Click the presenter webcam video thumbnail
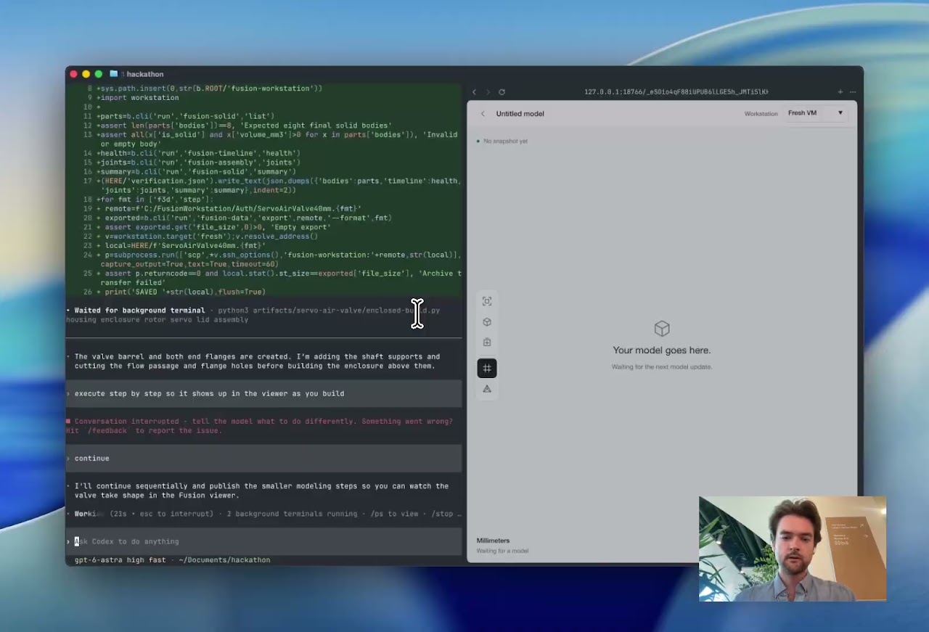This screenshot has height=632, width=929. [793, 549]
